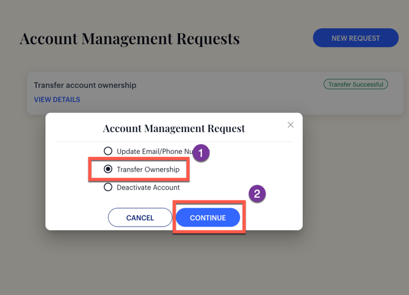The width and height of the screenshot is (409, 295).
Task: Open the VIEW DETAILS link
Action: (x=57, y=100)
